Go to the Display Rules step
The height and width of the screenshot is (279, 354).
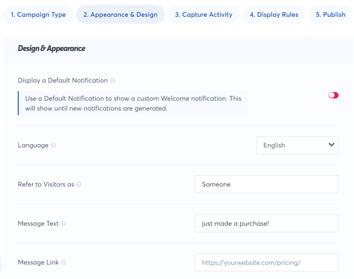coord(274,14)
